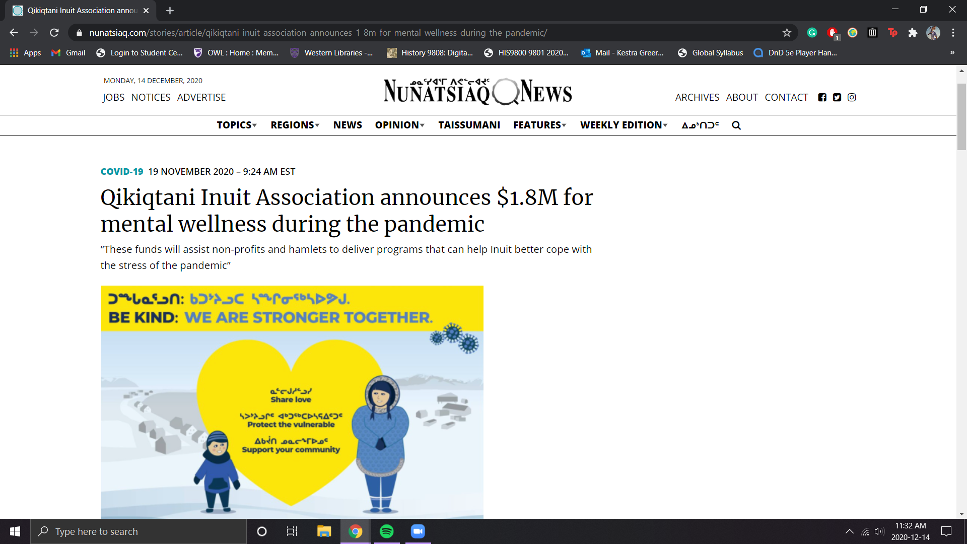Expand the REGIONS dropdown menu
This screenshot has width=967, height=544.
295,125
